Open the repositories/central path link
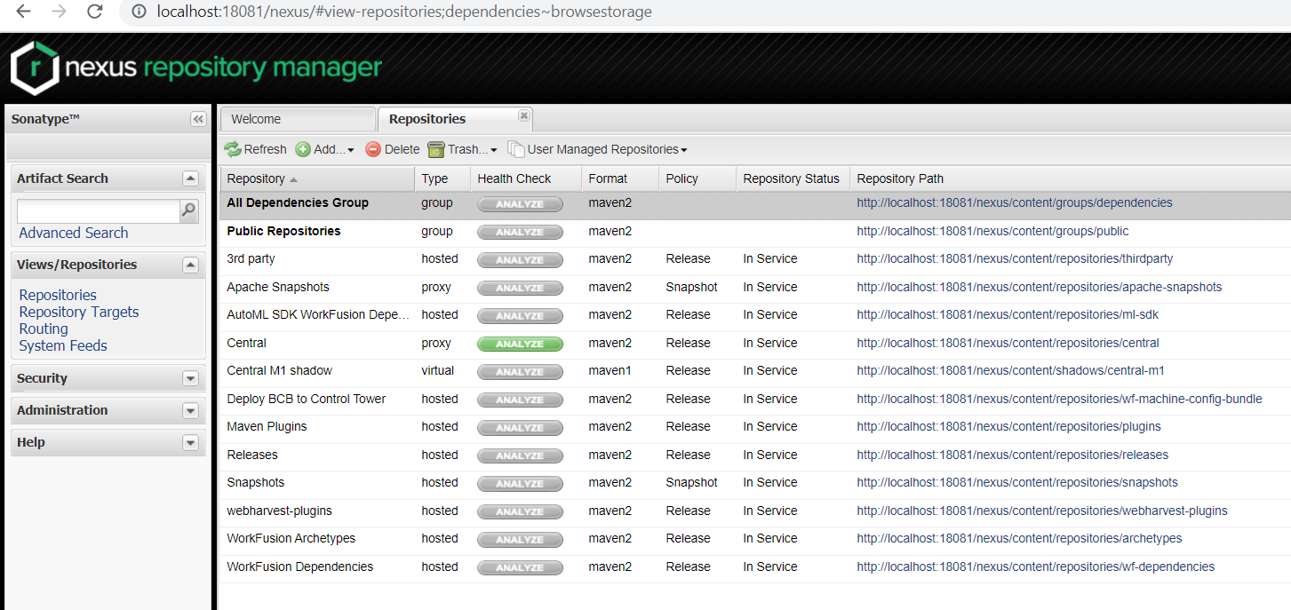Viewport: 1291px width, 610px height. click(x=1008, y=343)
